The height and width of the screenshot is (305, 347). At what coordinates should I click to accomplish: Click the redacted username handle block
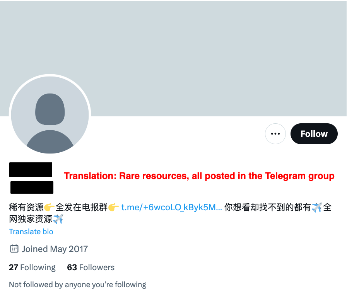32,187
